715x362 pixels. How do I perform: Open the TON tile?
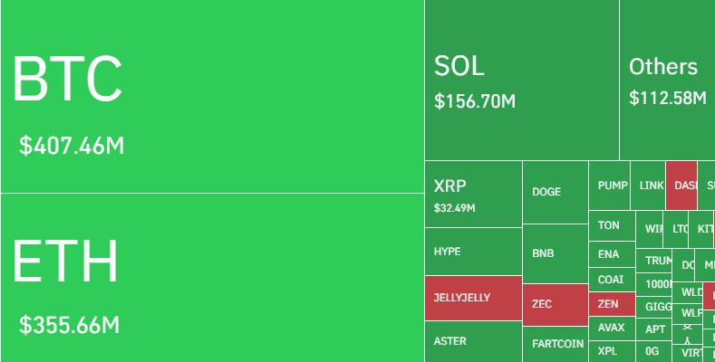pos(612,226)
